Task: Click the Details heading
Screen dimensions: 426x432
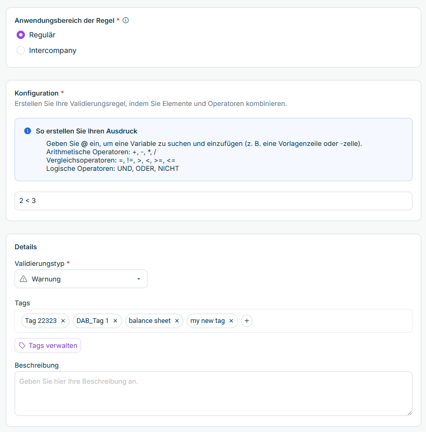Action: coord(25,247)
